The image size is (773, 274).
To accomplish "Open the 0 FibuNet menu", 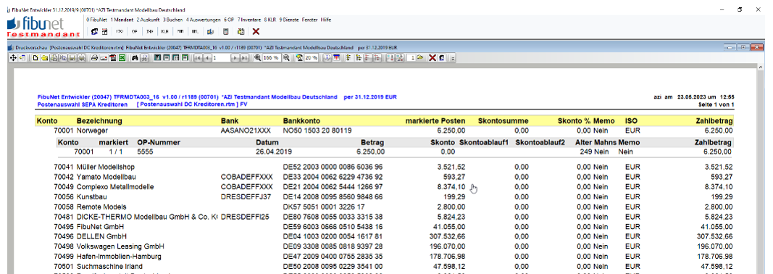I will coord(96,20).
